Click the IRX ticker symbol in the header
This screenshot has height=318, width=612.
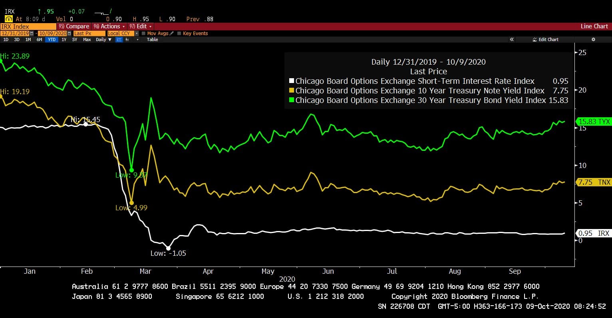tap(10, 12)
